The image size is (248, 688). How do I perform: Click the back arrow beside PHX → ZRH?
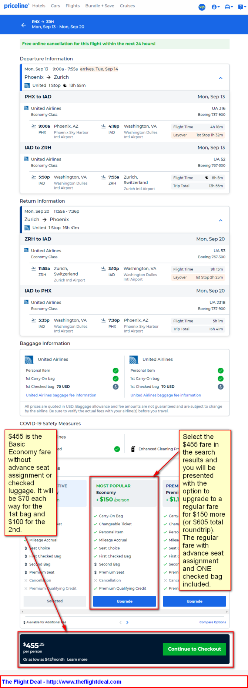(23, 25)
